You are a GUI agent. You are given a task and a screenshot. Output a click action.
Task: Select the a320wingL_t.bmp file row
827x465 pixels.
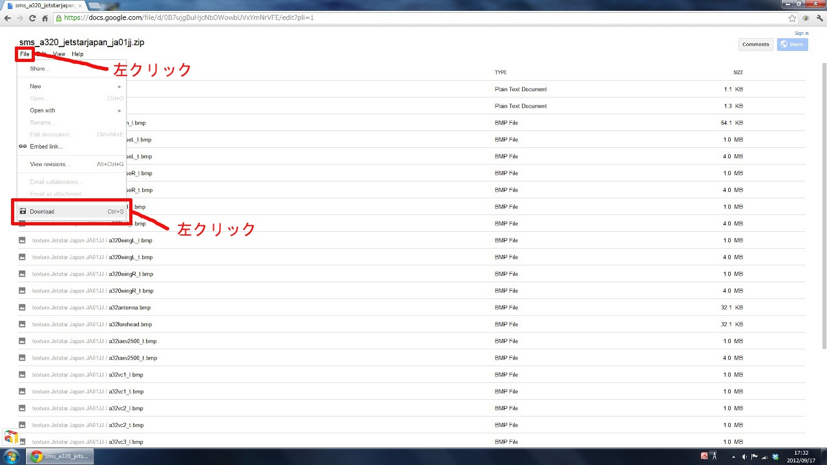pyautogui.click(x=412, y=257)
